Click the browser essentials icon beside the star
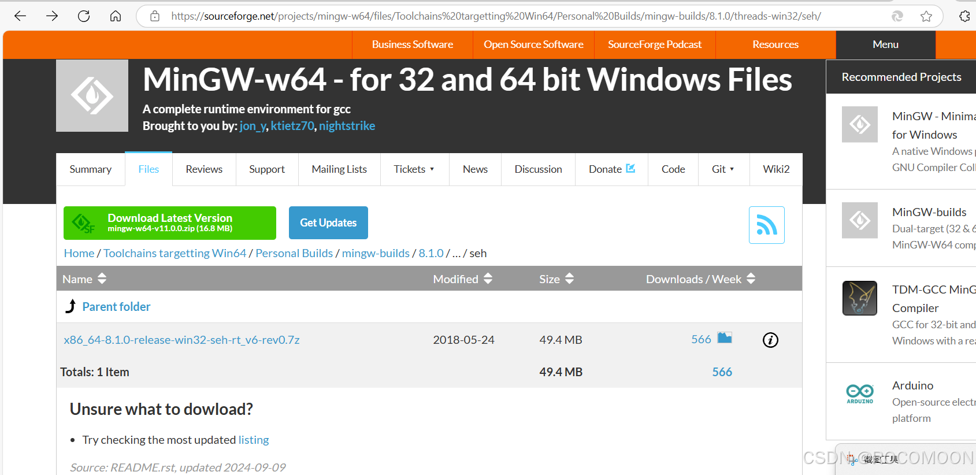The height and width of the screenshot is (475, 976). 897,16
